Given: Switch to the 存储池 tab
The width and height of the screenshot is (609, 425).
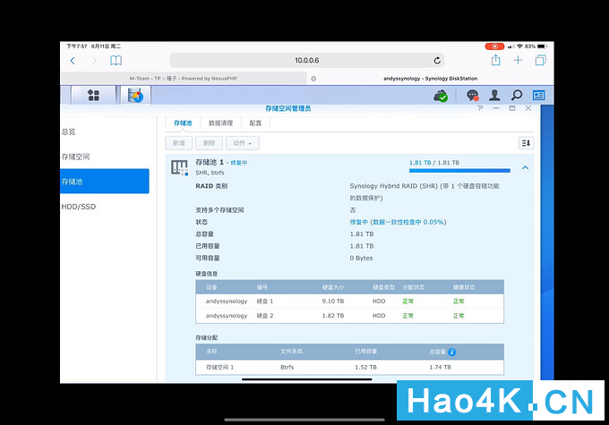Looking at the screenshot, I should [x=183, y=123].
